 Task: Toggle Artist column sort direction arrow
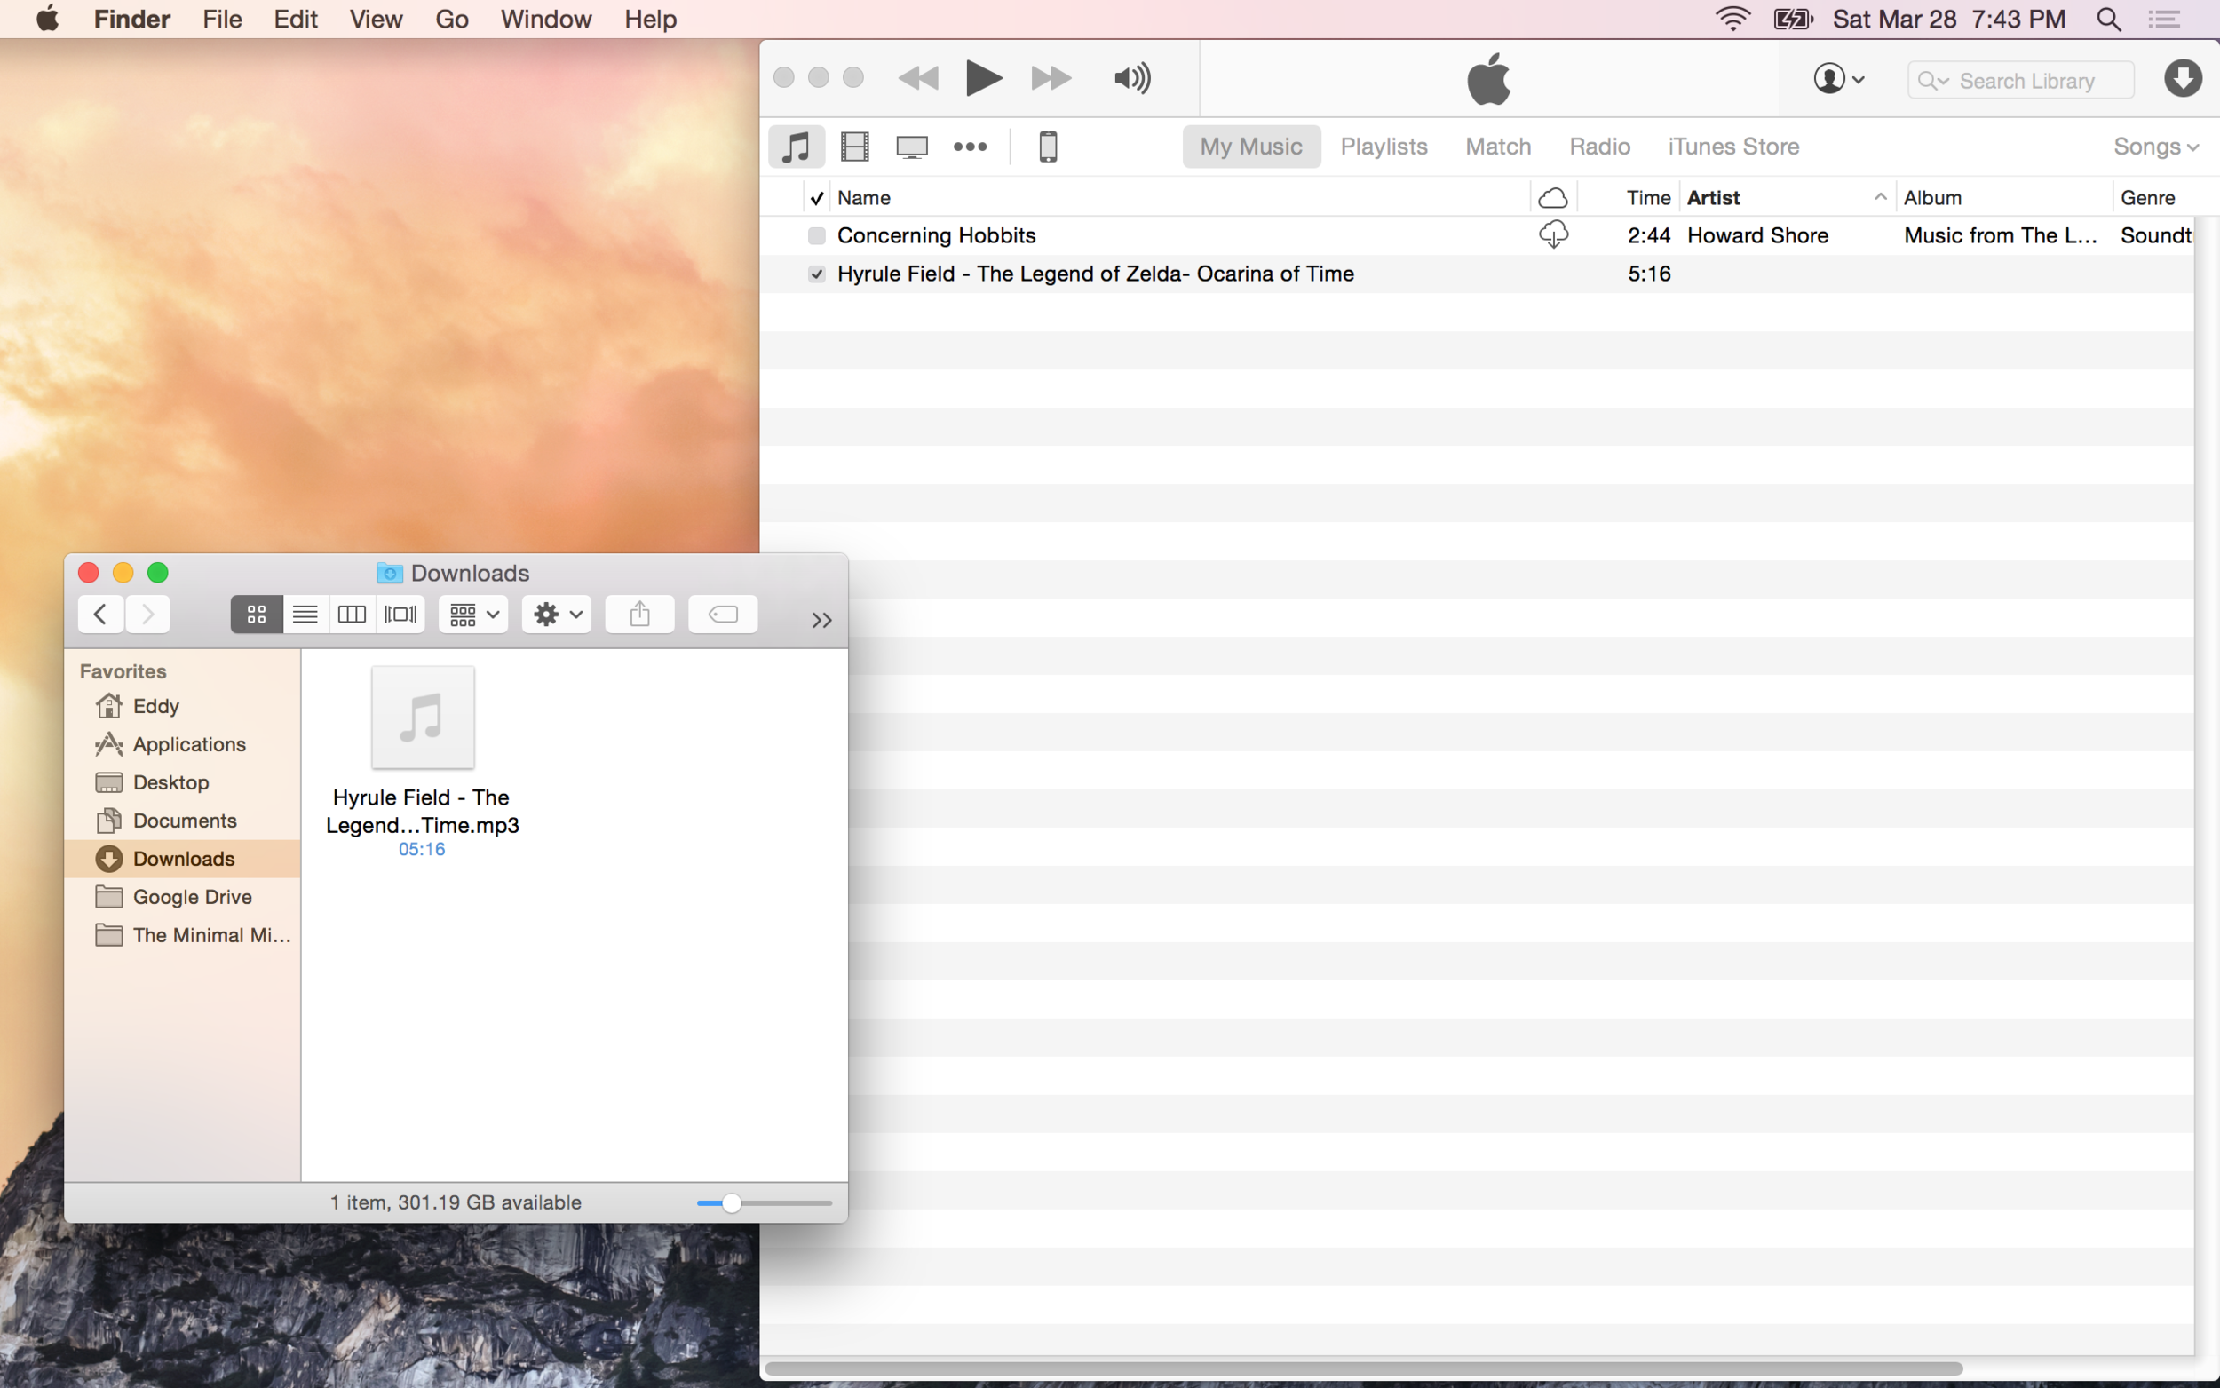(x=1880, y=196)
